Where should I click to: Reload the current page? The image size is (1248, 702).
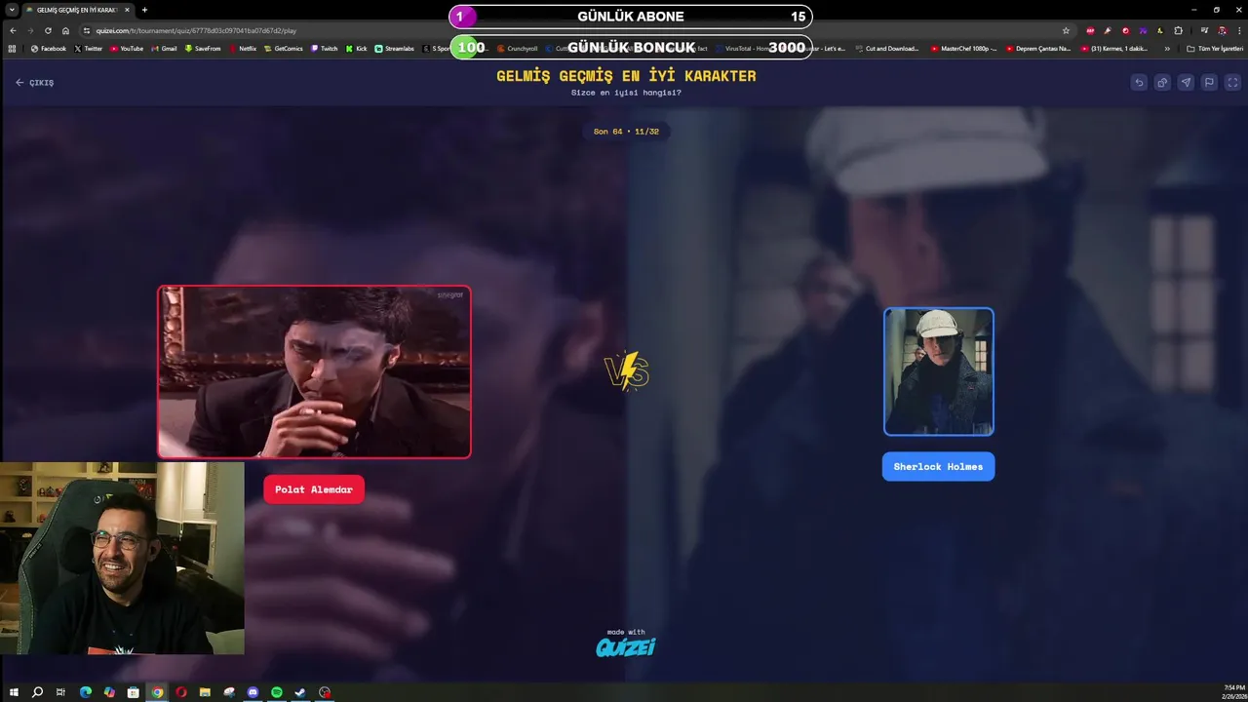pos(48,30)
